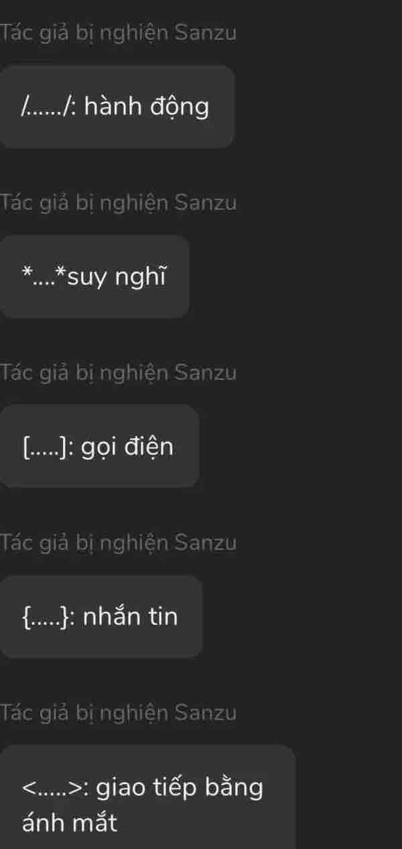Click the bracket notation in gọi điện message

(x=46, y=445)
